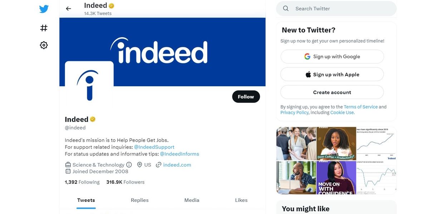The width and height of the screenshot is (429, 214).
Task: Open the Explore hashtag icon
Action: 44,28
